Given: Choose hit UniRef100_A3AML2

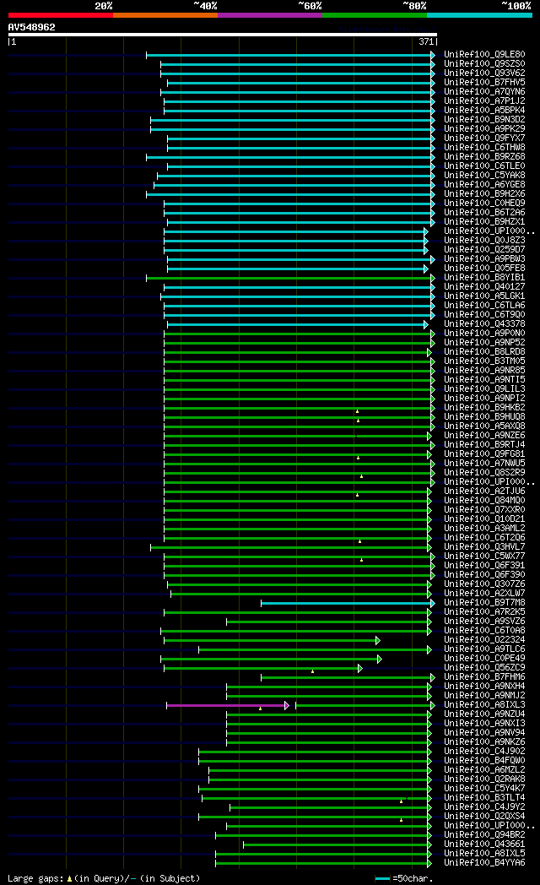Looking at the screenshot, I should 484,529.
